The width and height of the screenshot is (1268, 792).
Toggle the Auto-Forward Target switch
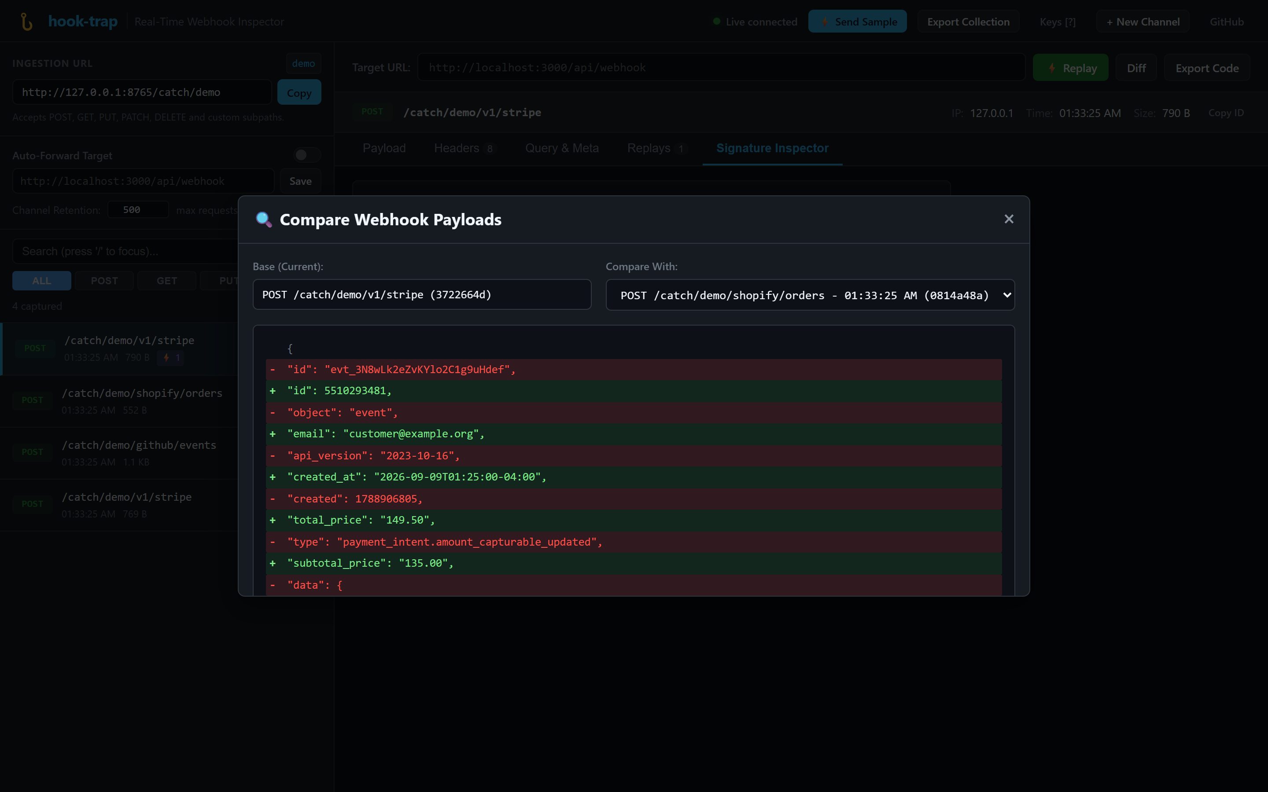pyautogui.click(x=307, y=155)
